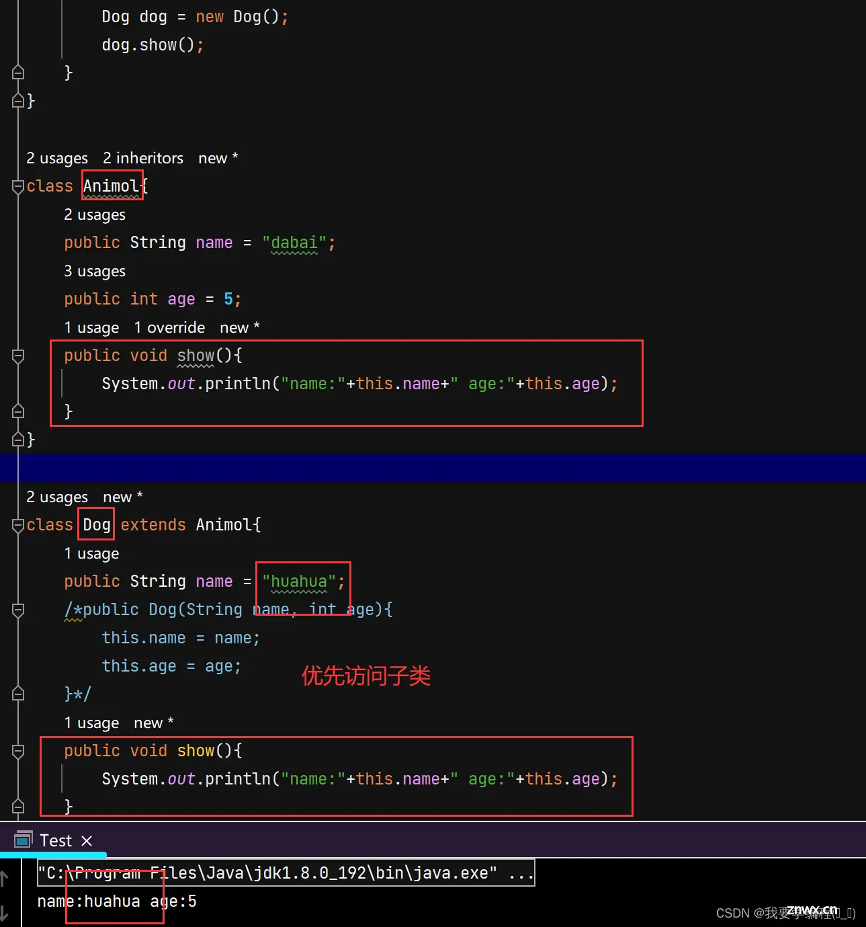The width and height of the screenshot is (866, 927).
Task: Click '2 usages' hint above class Dog
Action: 57,497
